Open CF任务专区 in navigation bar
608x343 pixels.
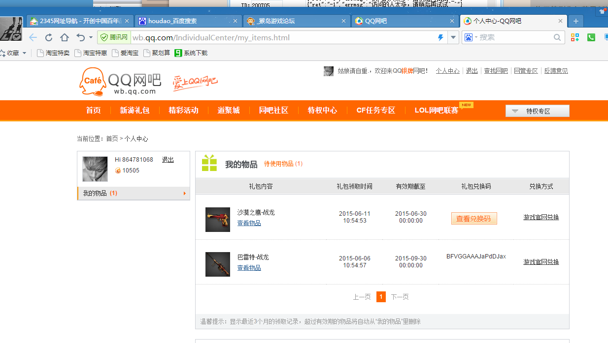click(376, 111)
